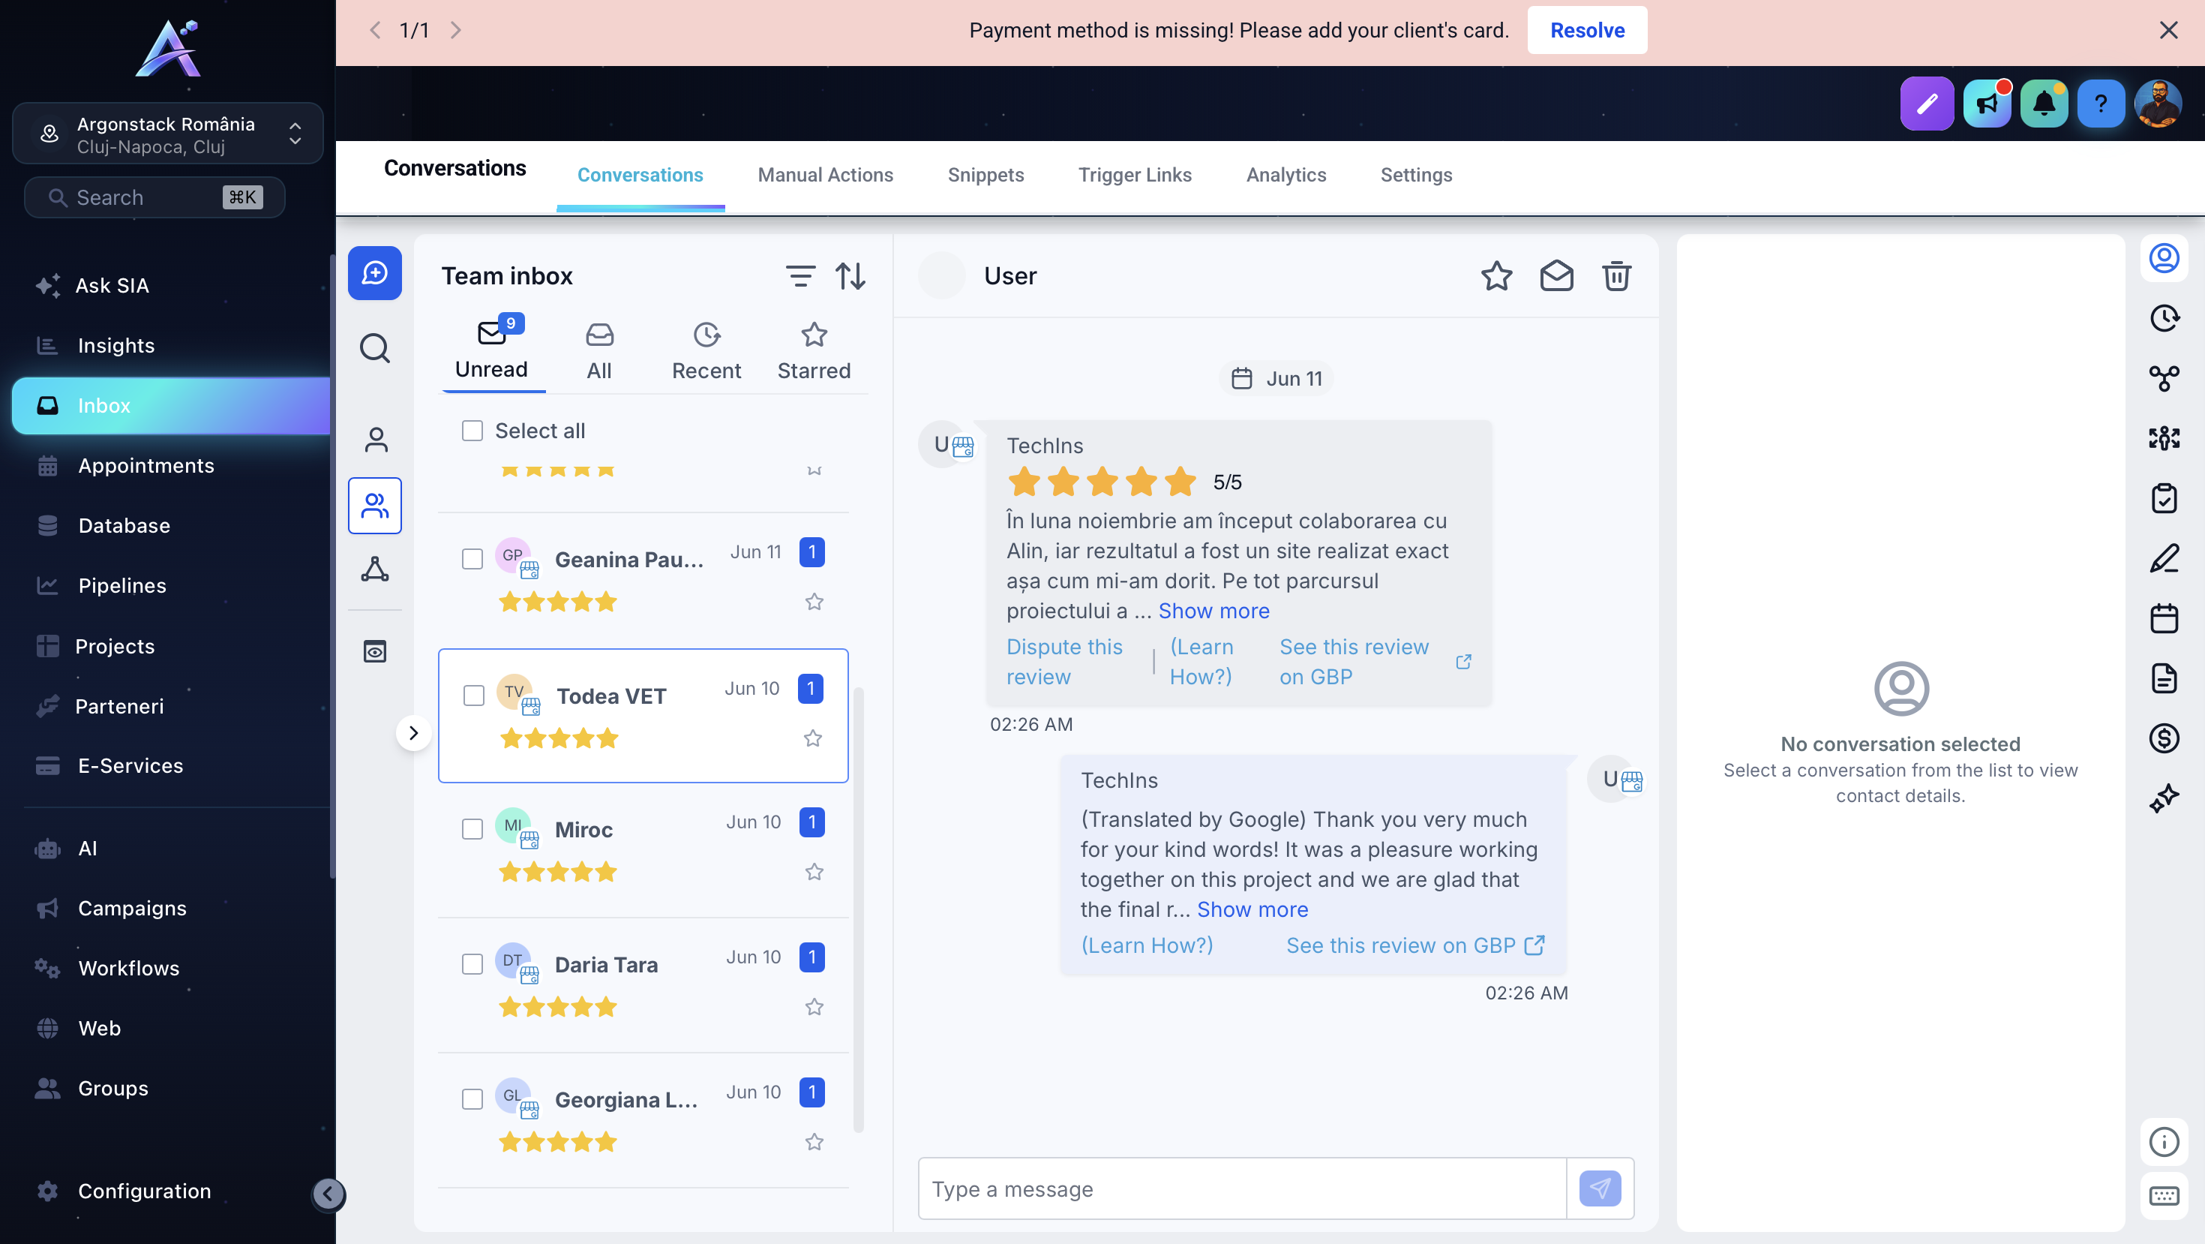Delete the conversation with the trash icon

tap(1616, 275)
